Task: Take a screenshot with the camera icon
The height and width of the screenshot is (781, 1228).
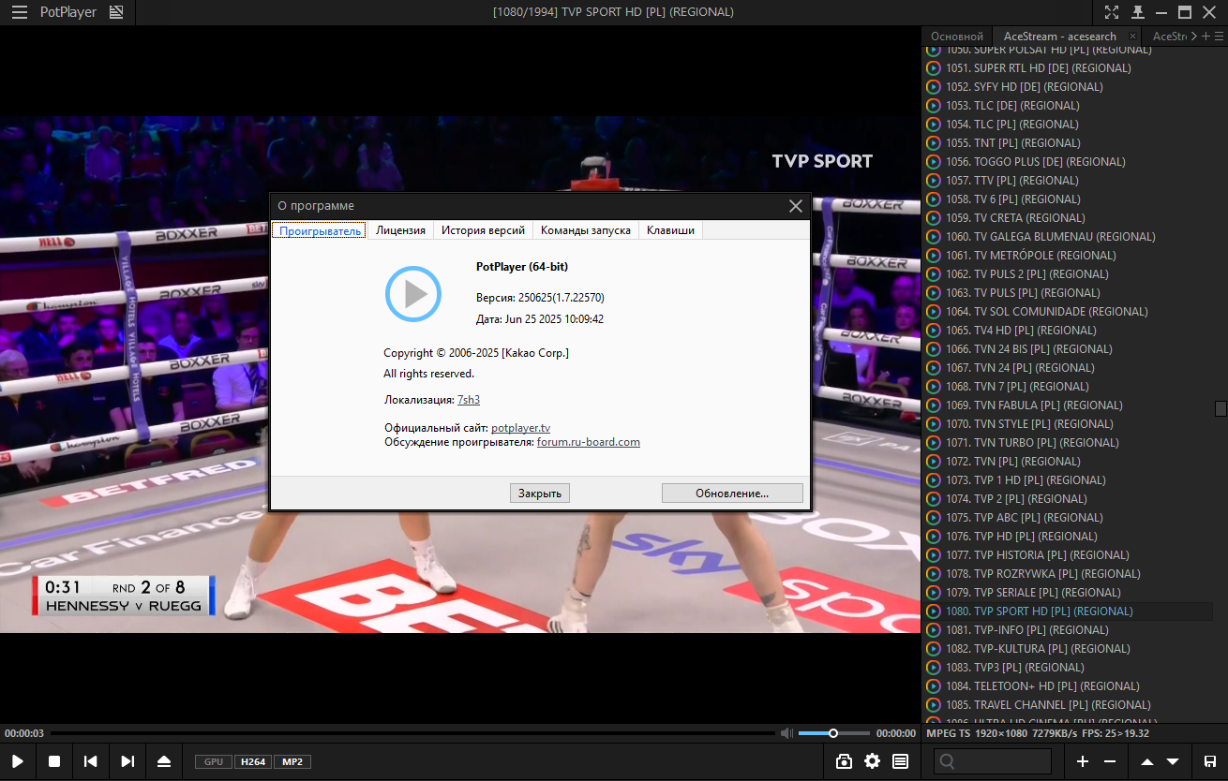Action: point(845,761)
